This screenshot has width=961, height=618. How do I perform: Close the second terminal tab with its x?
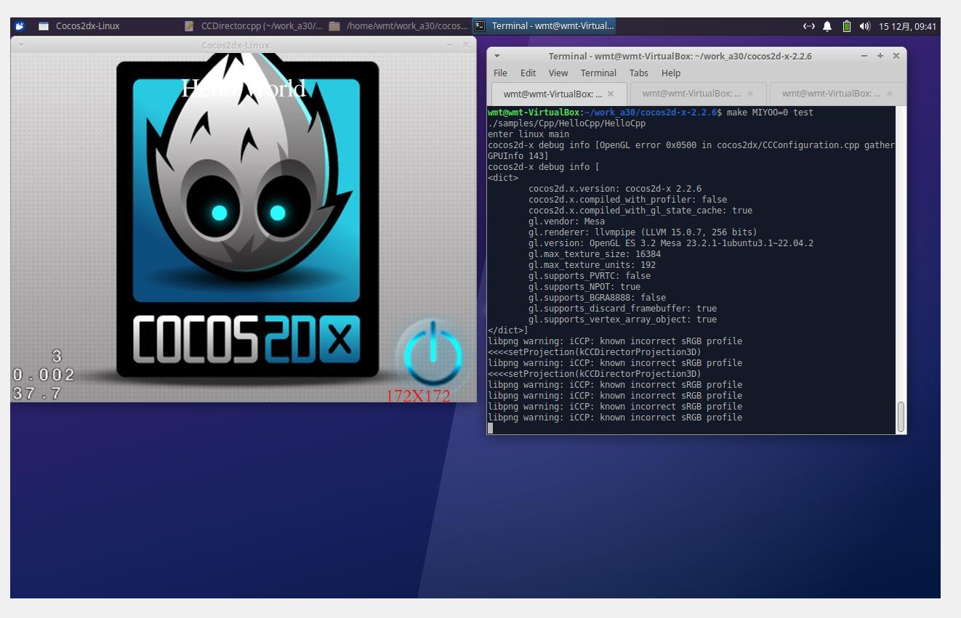(750, 94)
